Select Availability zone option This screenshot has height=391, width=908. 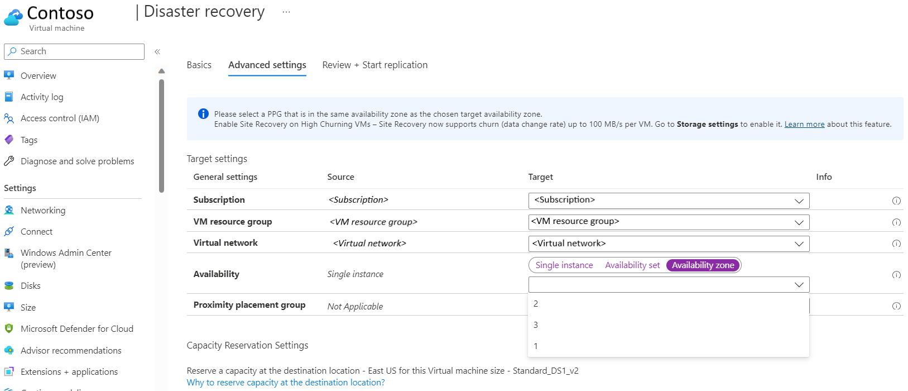(703, 265)
